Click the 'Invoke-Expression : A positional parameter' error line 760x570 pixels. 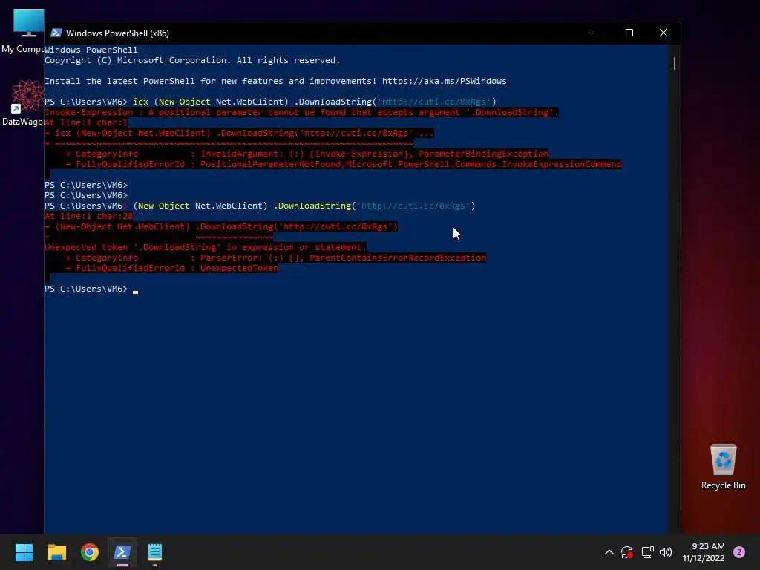pyautogui.click(x=301, y=112)
